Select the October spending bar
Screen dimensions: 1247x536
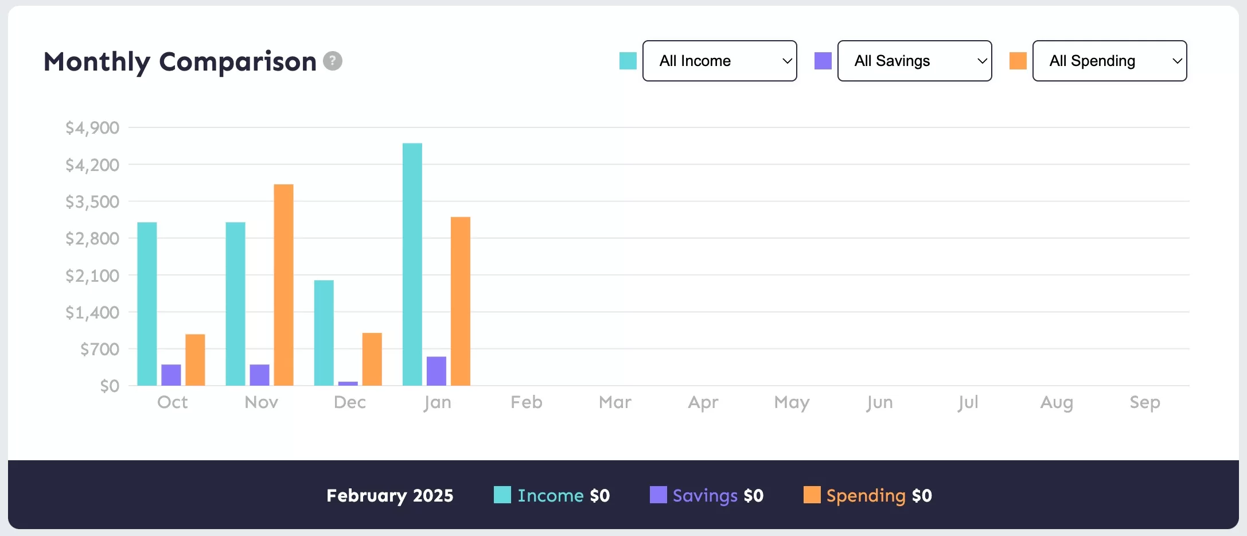tap(195, 360)
